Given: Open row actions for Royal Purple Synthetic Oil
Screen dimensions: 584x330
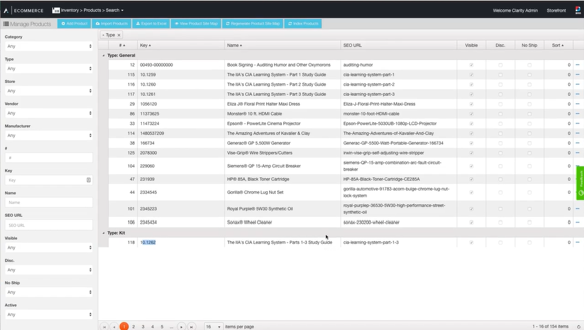Looking at the screenshot, I should pyautogui.click(x=578, y=209).
